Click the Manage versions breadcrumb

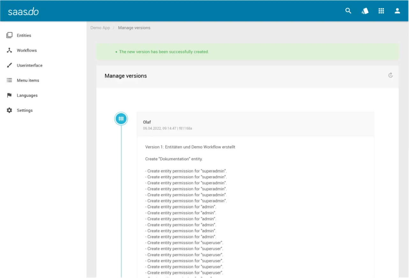click(134, 28)
